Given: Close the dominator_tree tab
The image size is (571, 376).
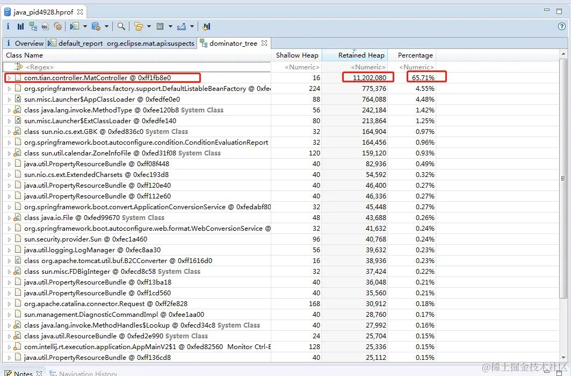Looking at the screenshot, I should click(264, 43).
